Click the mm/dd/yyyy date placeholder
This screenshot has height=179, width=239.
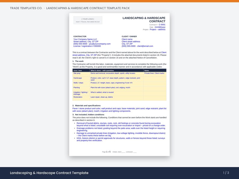160,27
